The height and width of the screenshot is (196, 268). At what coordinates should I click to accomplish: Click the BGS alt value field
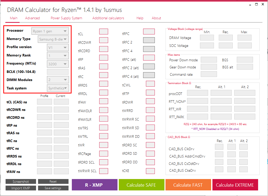[245, 67]
